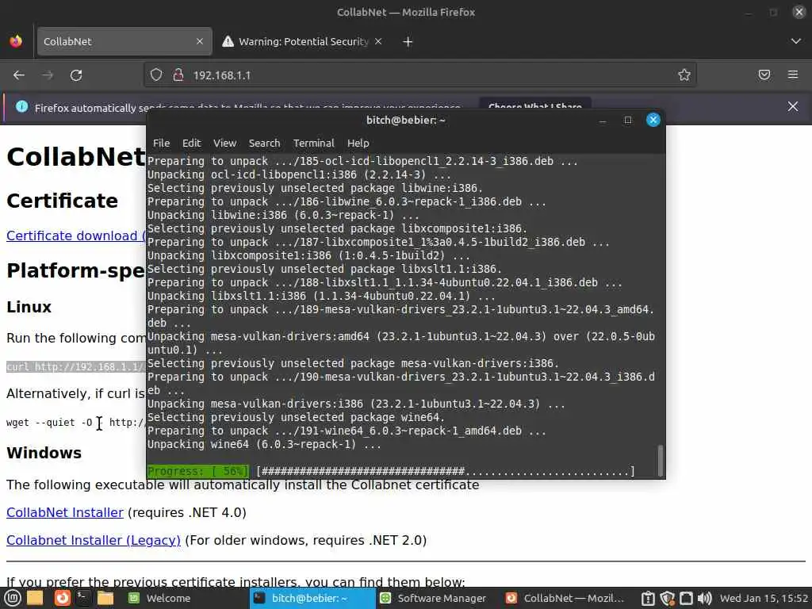The width and height of the screenshot is (812, 609).
Task: Click the clipboard tray icon
Action: [648, 599]
